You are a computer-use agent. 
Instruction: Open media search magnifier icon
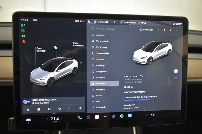click(80, 108)
